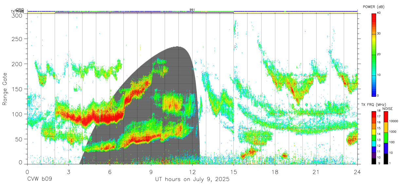Click the yellow segment of the NOISE color bar
The width and height of the screenshot is (402, 186).
coord(386,127)
